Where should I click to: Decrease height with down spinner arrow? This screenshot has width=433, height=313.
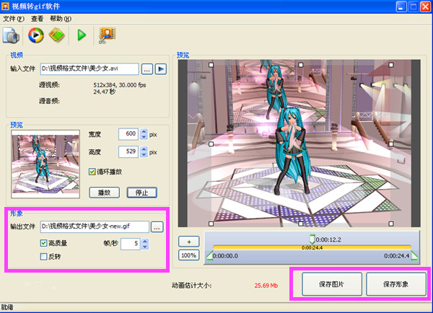(144, 154)
